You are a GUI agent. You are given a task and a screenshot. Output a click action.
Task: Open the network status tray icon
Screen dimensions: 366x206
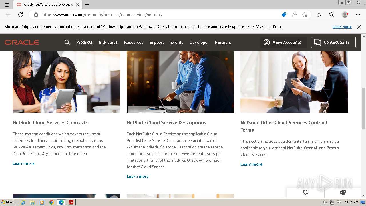point(332,202)
